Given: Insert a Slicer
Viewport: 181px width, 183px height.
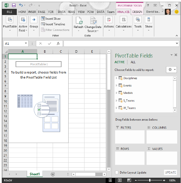Looking at the screenshot, I should (51, 19).
